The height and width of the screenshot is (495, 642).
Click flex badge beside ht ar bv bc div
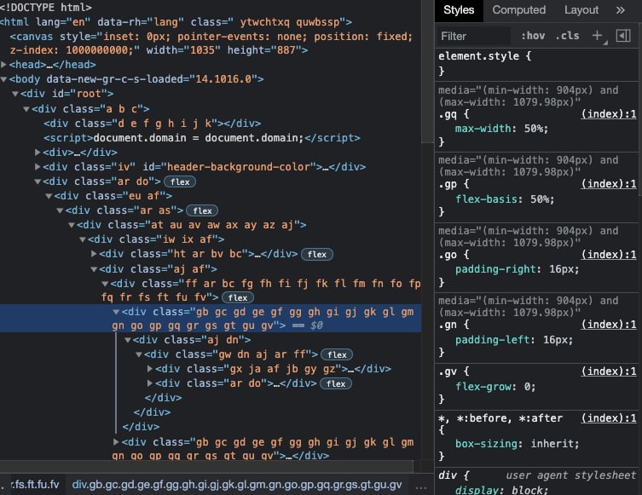[317, 254]
